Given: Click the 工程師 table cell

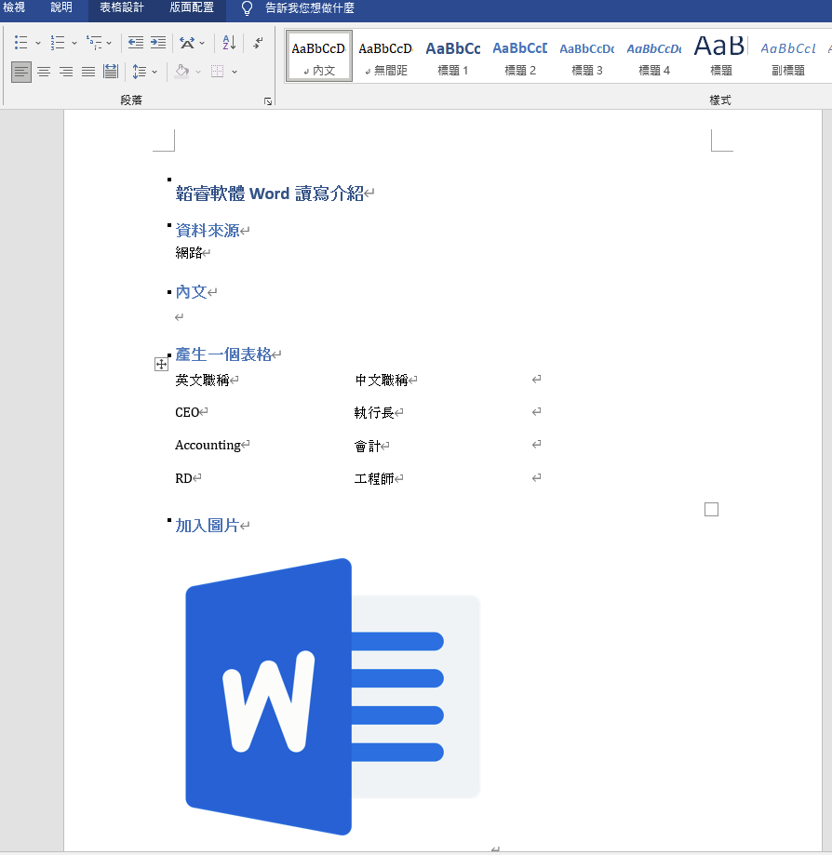Looking at the screenshot, I should (374, 479).
